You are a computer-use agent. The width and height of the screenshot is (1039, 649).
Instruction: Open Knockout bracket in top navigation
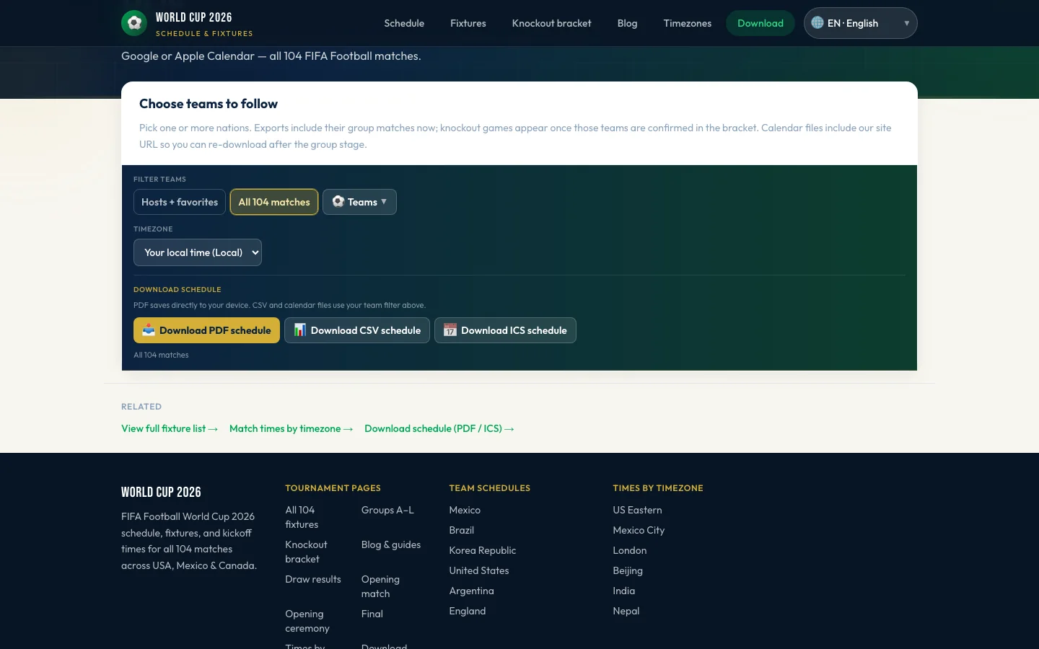click(x=552, y=23)
